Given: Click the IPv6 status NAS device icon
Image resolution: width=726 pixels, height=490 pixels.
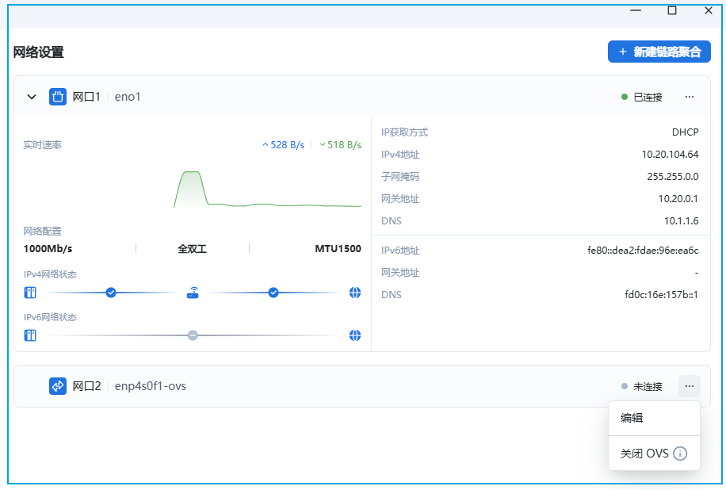Looking at the screenshot, I should [30, 335].
